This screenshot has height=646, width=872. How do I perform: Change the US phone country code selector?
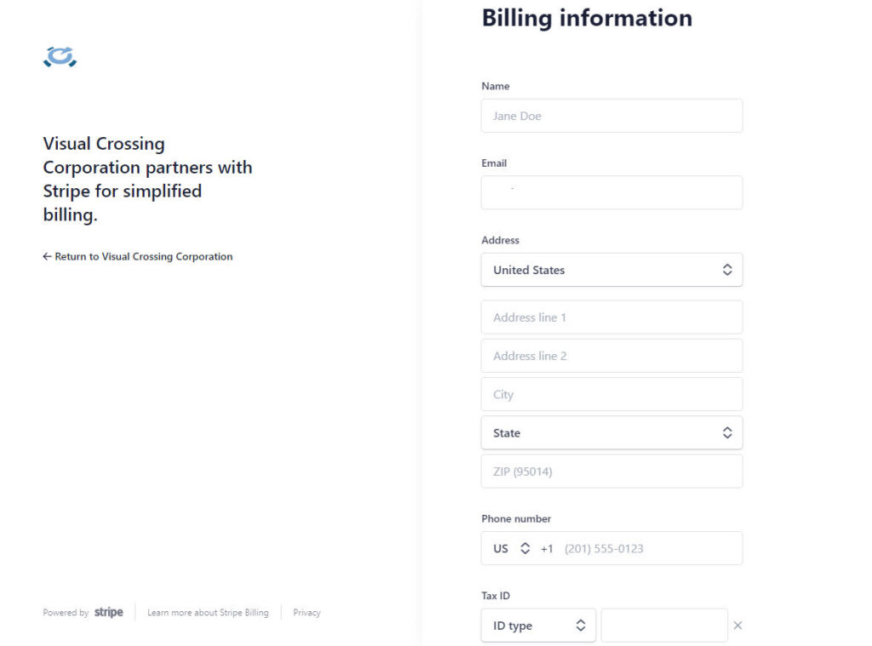click(x=512, y=548)
